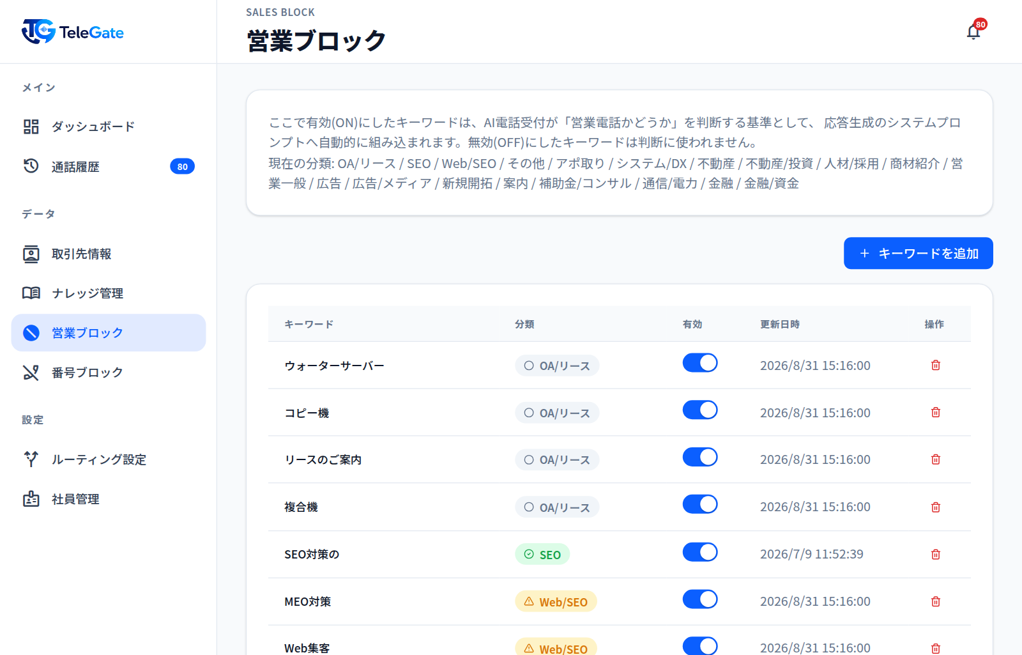Click the 80 badge on 通話履歴

coord(182,166)
